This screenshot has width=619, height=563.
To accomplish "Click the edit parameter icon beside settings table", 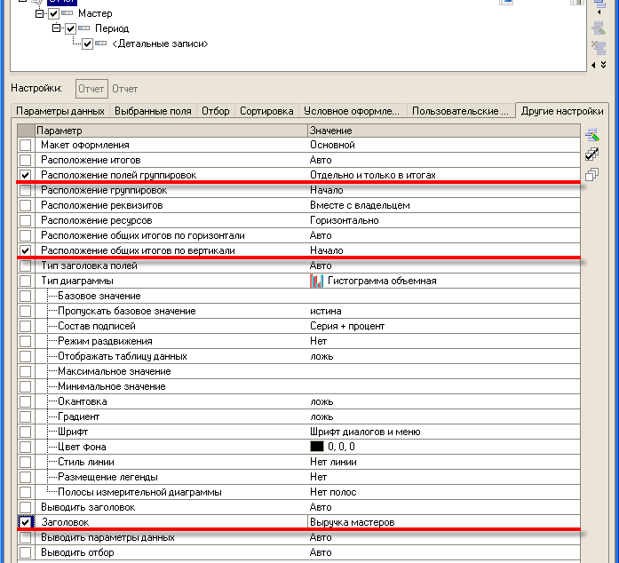I will [x=592, y=135].
